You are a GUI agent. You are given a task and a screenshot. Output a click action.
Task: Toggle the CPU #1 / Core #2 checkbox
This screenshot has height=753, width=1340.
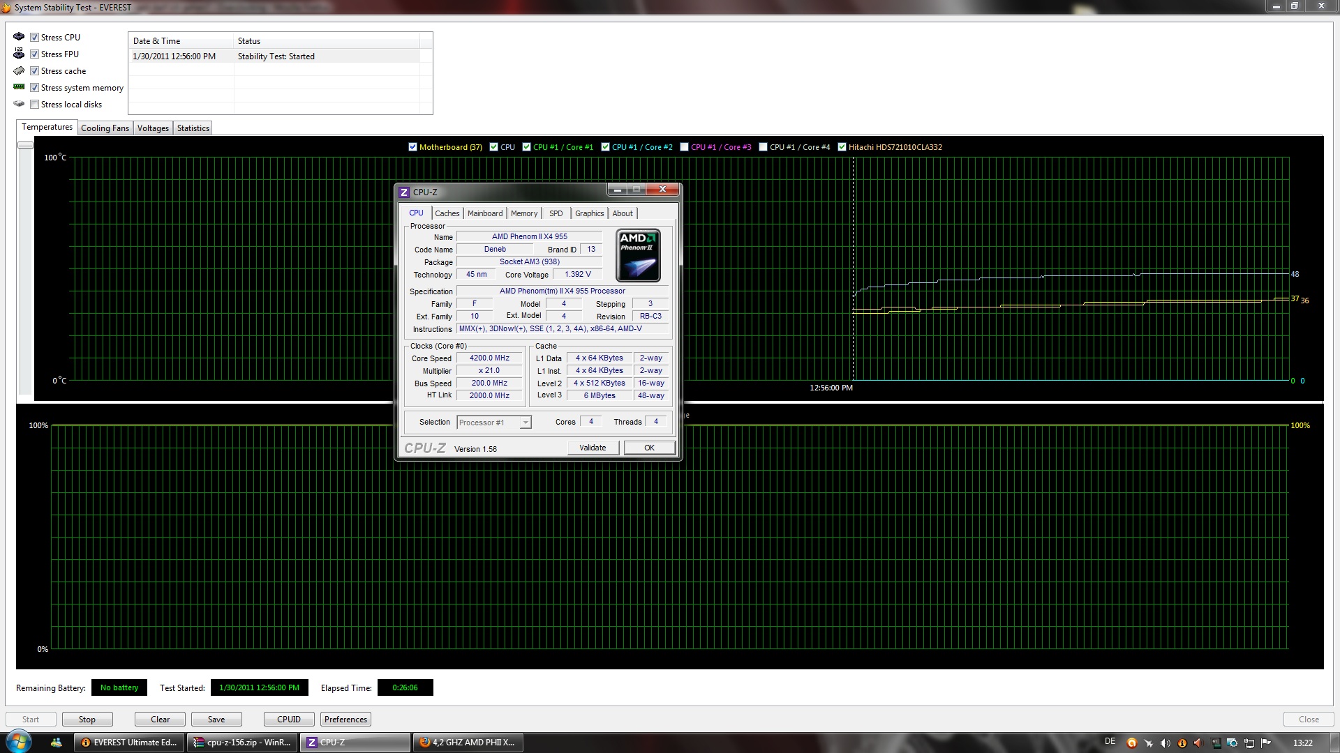[x=605, y=146]
